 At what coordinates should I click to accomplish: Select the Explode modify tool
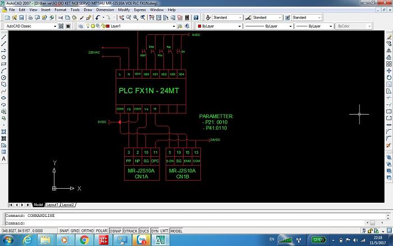click(x=389, y=145)
